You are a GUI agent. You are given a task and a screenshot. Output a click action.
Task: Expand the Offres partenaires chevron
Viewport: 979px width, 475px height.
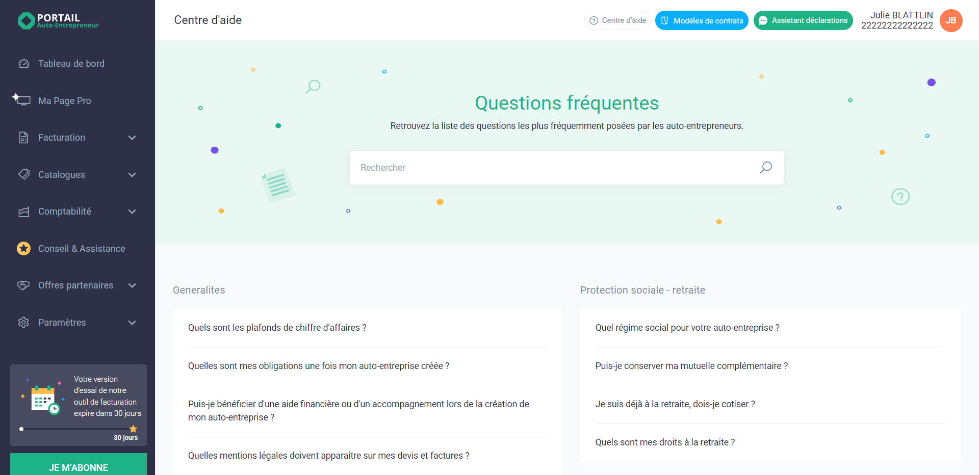coord(132,285)
